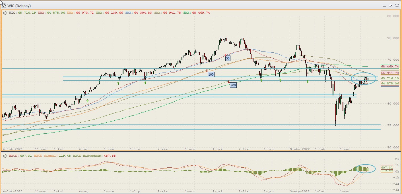Click the 3-sty-2022 date on the main time axis

tap(300, 148)
